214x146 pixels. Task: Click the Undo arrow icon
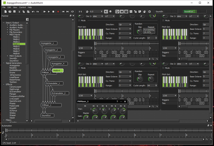coord(33,11)
